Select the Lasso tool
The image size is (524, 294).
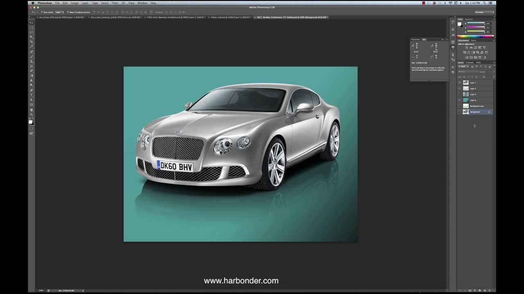(32, 32)
